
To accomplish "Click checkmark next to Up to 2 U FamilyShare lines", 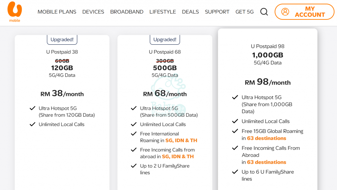I will pos(134,166).
